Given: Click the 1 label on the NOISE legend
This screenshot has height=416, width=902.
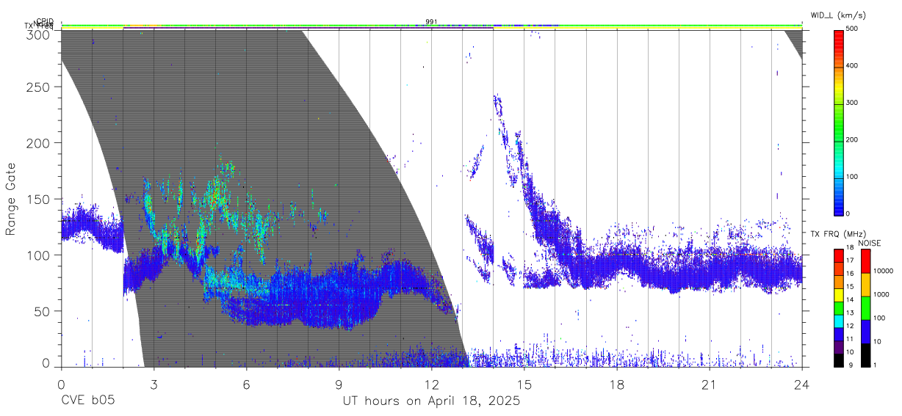Looking at the screenshot, I should pyautogui.click(x=876, y=365).
